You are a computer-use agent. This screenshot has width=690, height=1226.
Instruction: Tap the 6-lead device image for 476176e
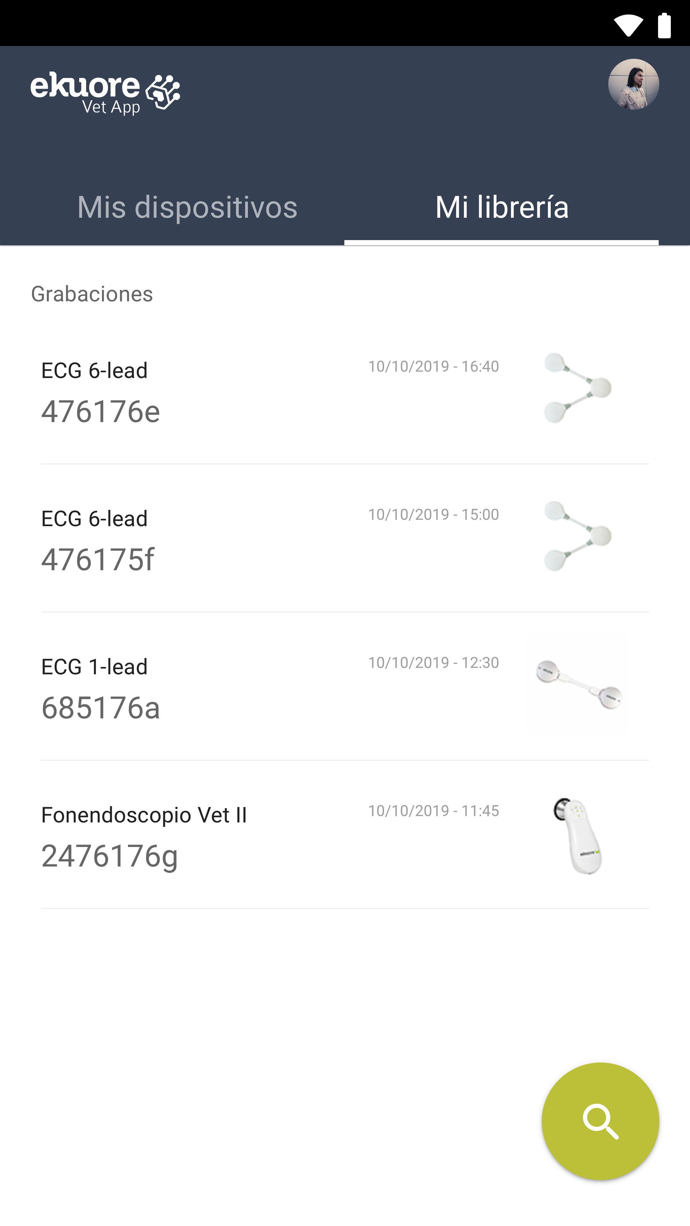[578, 388]
